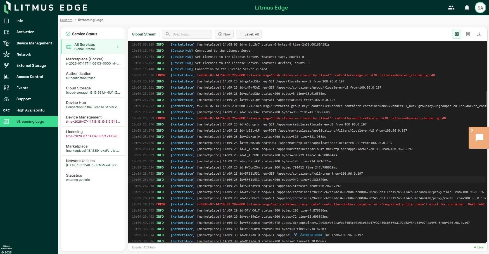Image resolution: width=489 pixels, height=254 pixels.
Task: Open Access Control menu item
Action: [29, 77]
